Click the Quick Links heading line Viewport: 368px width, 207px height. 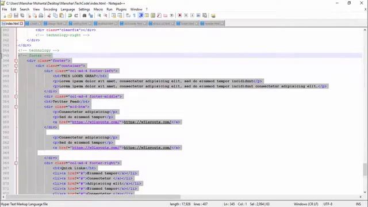click(74, 168)
